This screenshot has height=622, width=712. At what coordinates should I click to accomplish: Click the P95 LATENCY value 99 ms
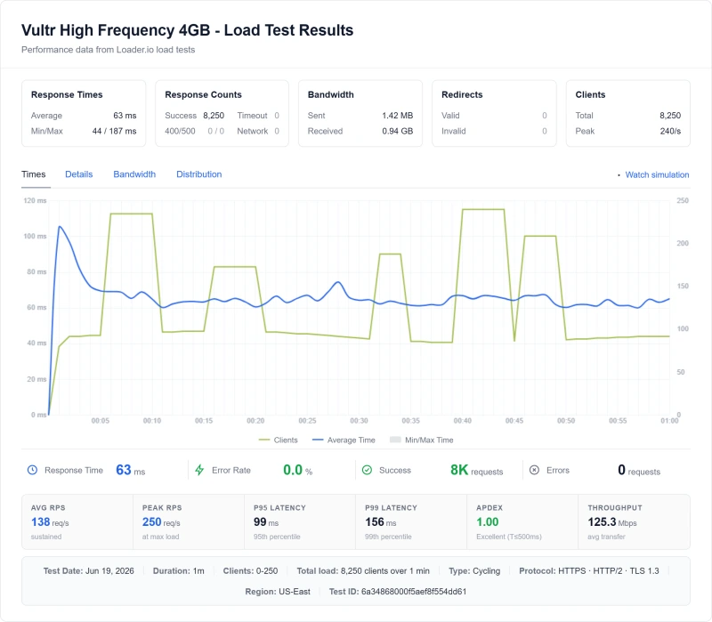(x=266, y=522)
